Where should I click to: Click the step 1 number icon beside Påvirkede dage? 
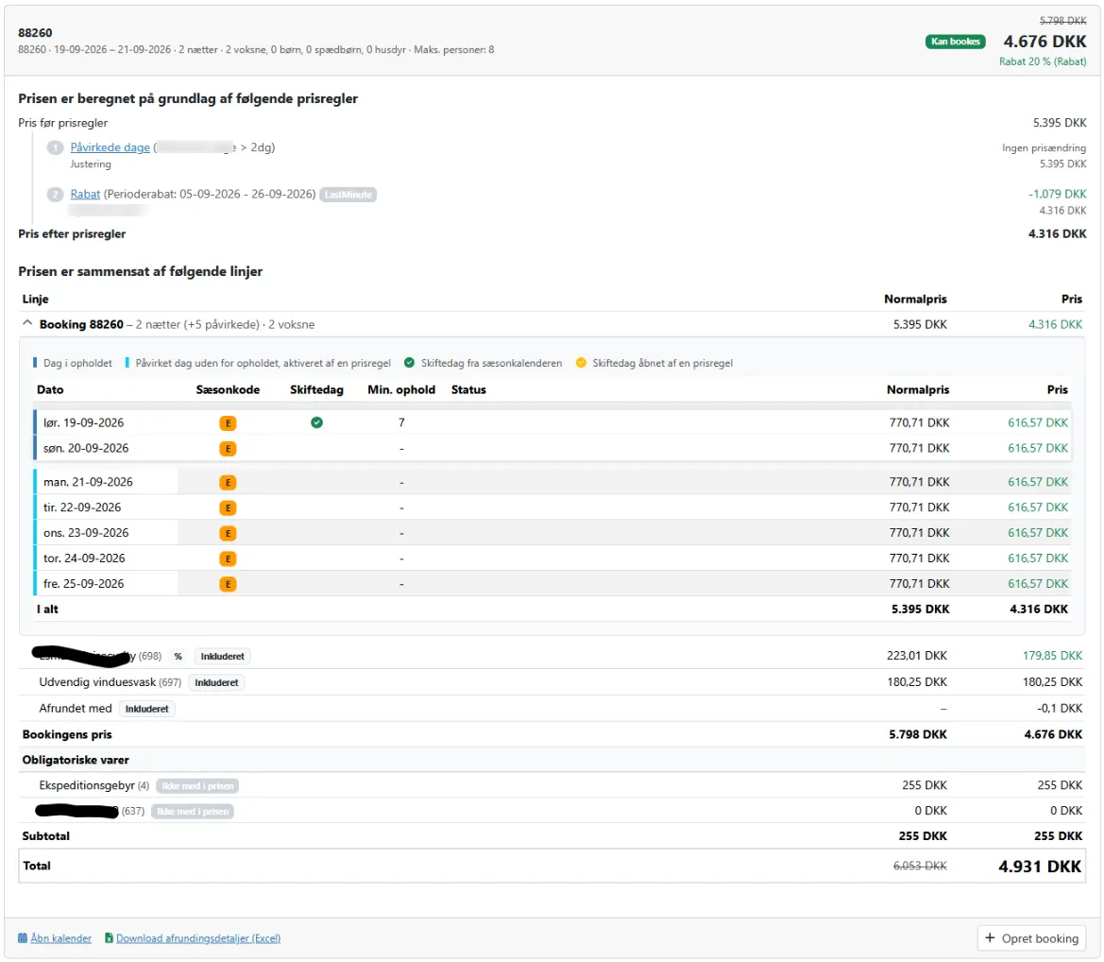(x=55, y=148)
